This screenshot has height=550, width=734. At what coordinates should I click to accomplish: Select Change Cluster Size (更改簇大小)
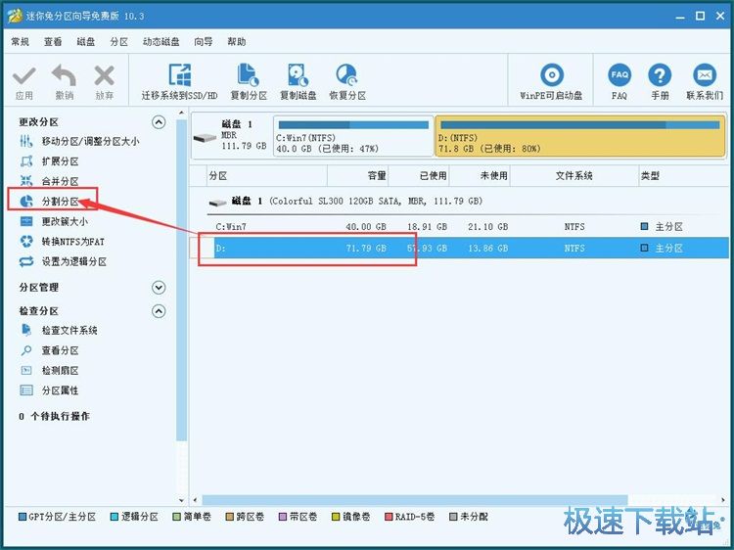pyautogui.click(x=65, y=221)
